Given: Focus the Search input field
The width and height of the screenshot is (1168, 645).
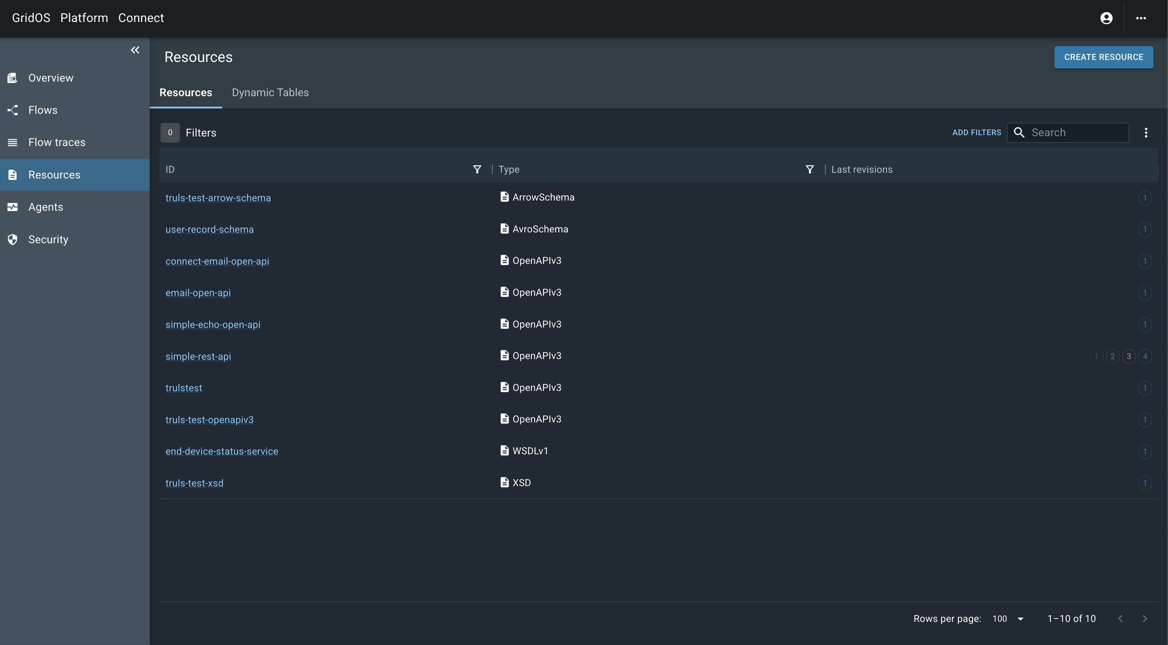Looking at the screenshot, I should pyautogui.click(x=1068, y=132).
